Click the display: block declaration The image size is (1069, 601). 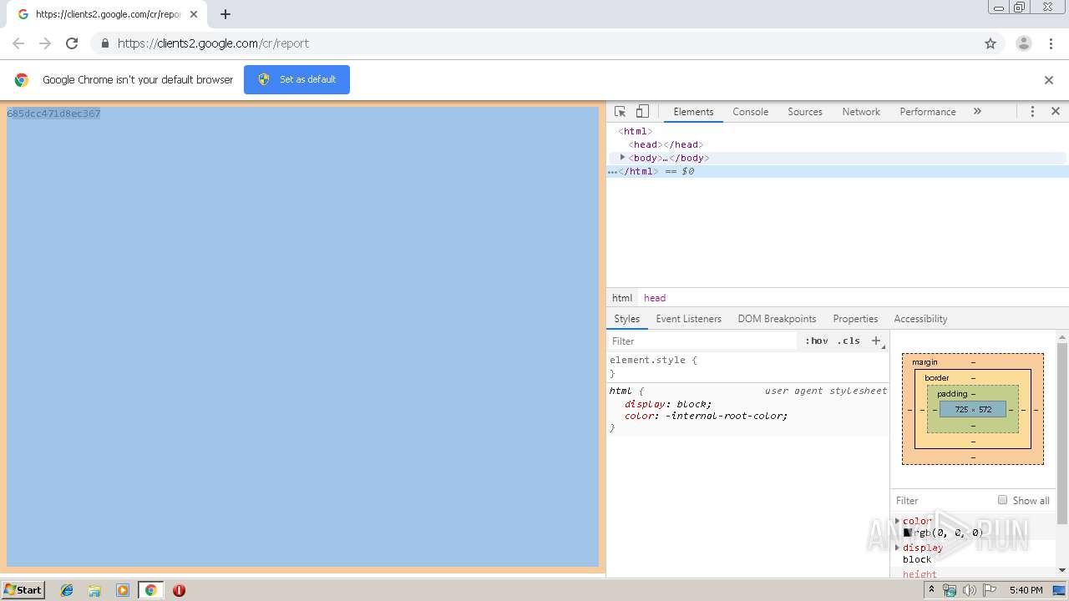(668, 404)
